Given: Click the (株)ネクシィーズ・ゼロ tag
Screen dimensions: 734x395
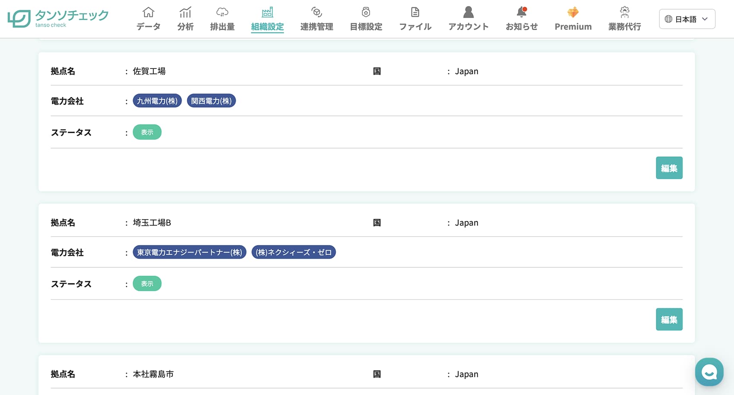Looking at the screenshot, I should coord(294,252).
